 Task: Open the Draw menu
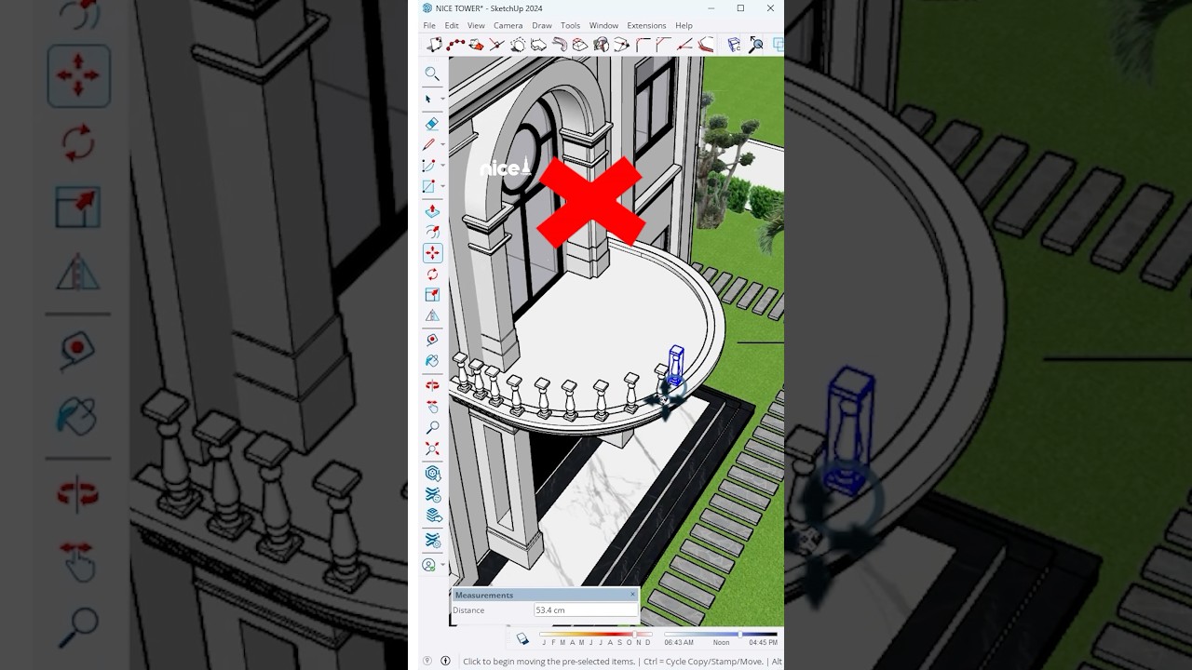coord(542,26)
